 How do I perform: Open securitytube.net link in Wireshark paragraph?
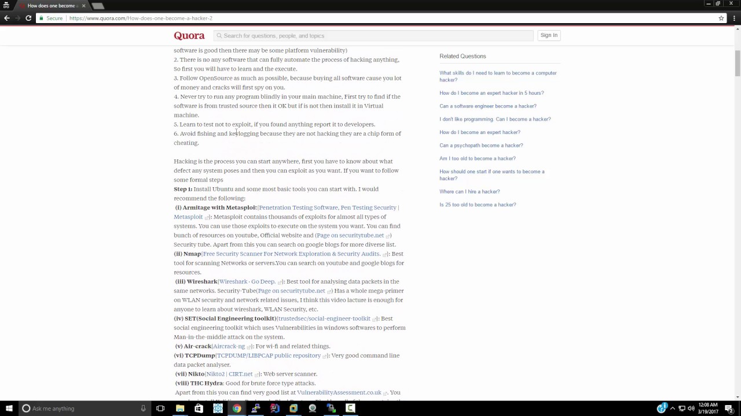[292, 291]
